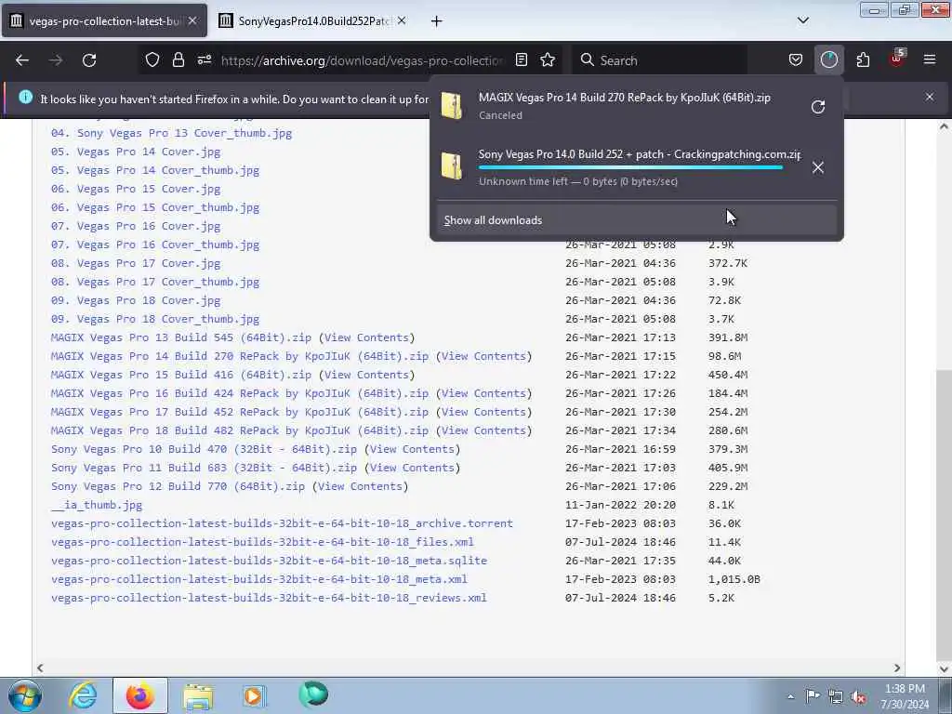The image size is (952, 714).
Task: Click the site security padlock icon
Action: (178, 60)
